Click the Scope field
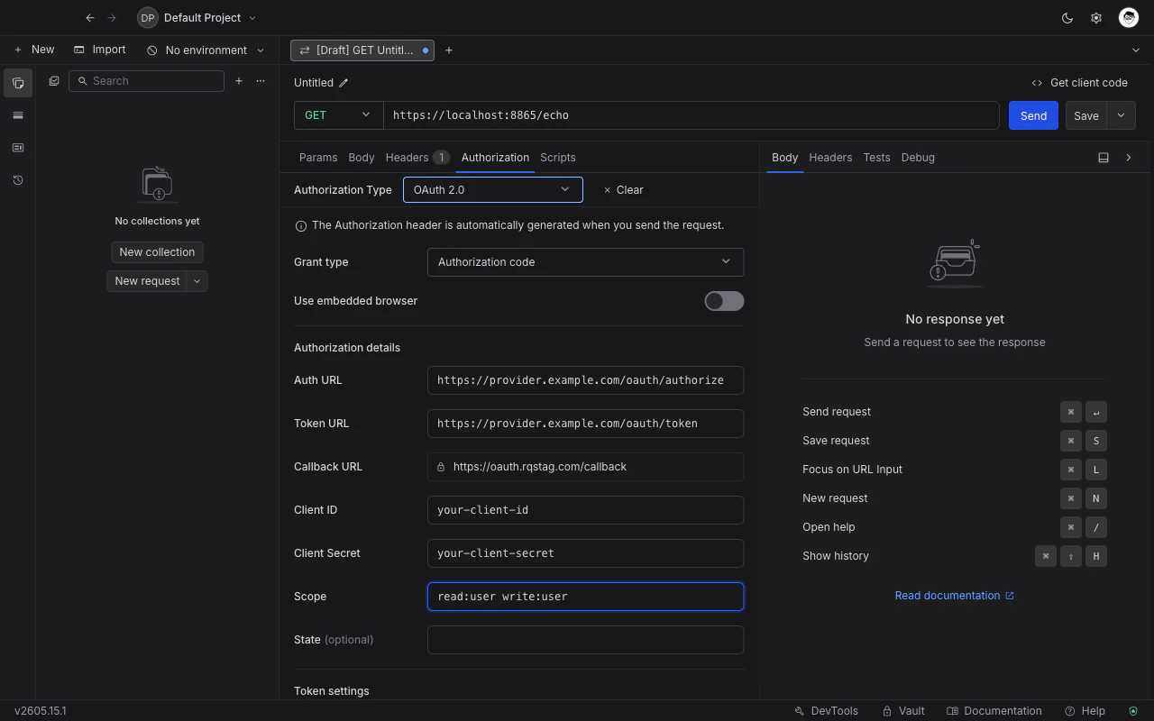Screen dimensions: 1154x721 click(x=585, y=597)
